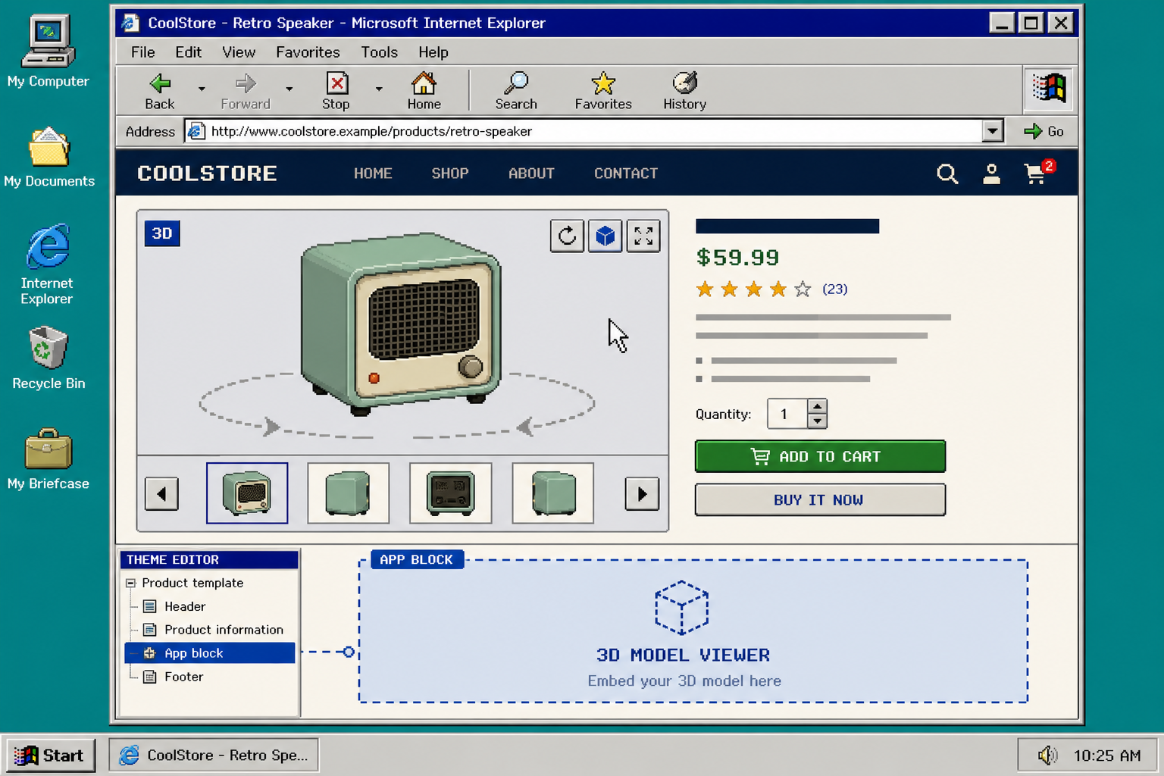Open dropdown arrow next to Stop
Screen dimensions: 1164x776
[379, 89]
